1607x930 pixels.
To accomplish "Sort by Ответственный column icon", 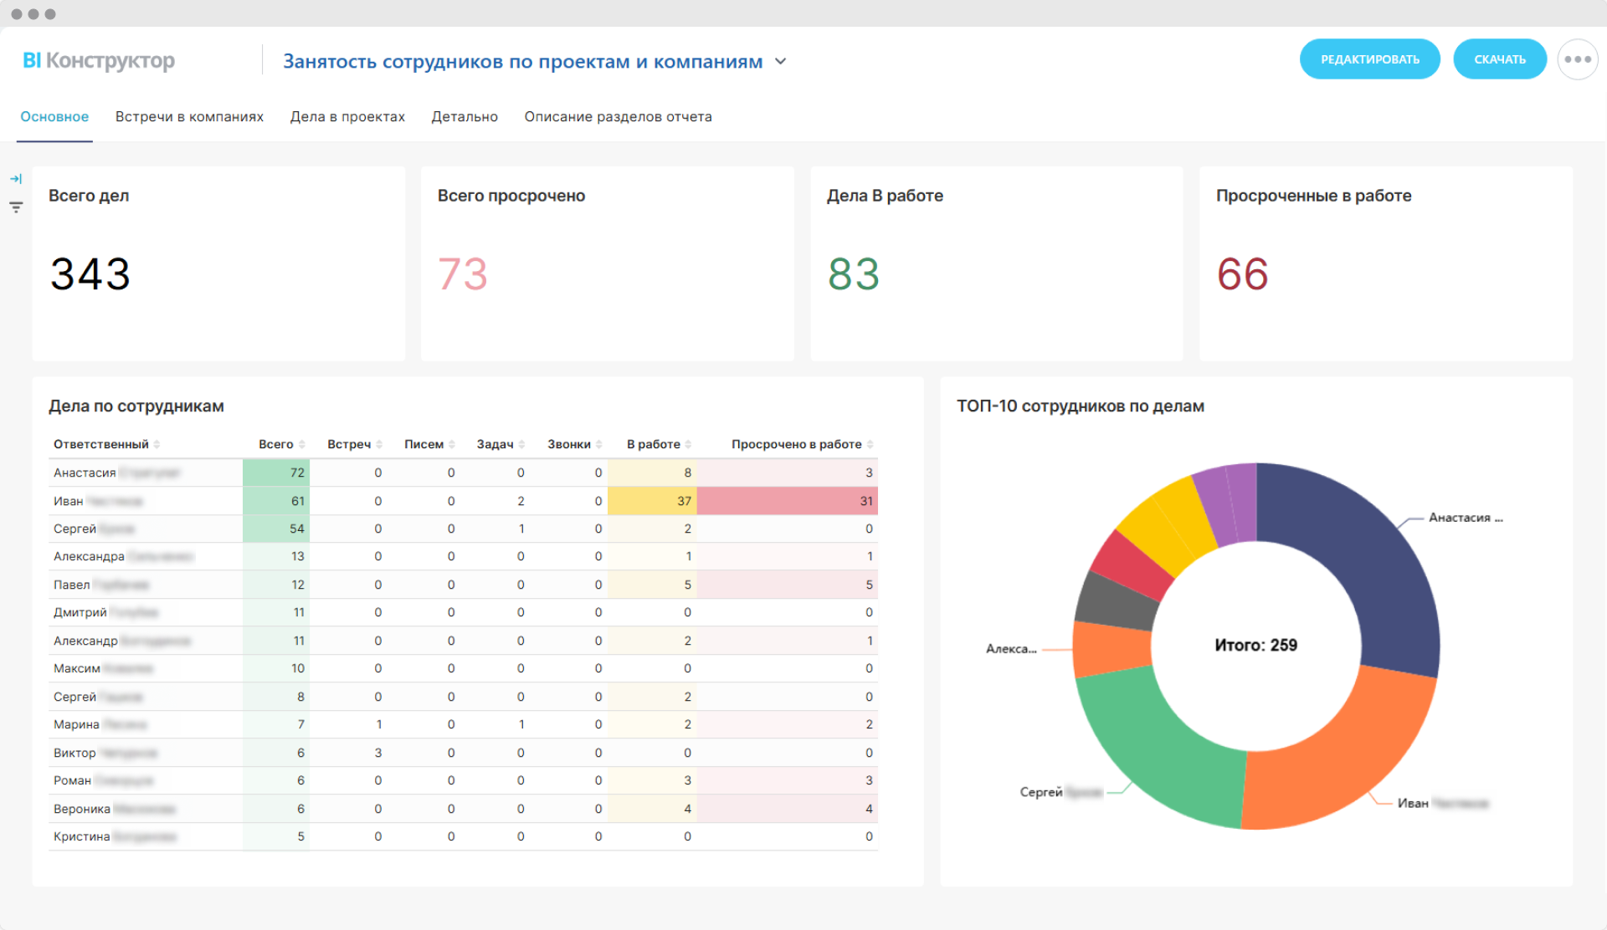I will [157, 445].
